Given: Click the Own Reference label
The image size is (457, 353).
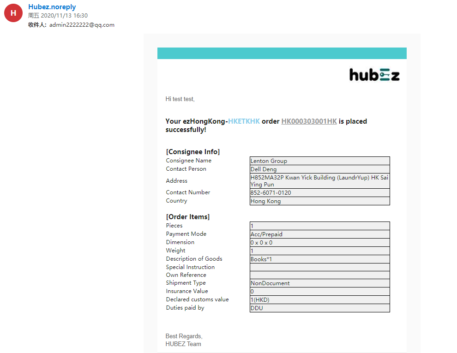Looking at the screenshot, I should click(186, 275).
